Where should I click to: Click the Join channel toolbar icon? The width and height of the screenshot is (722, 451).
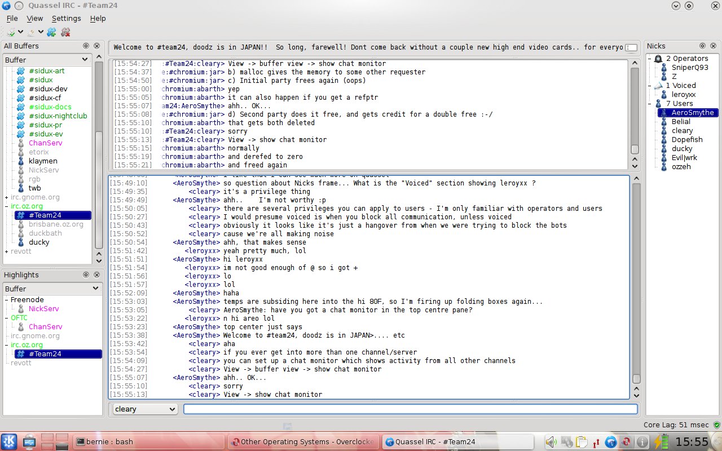click(52, 32)
